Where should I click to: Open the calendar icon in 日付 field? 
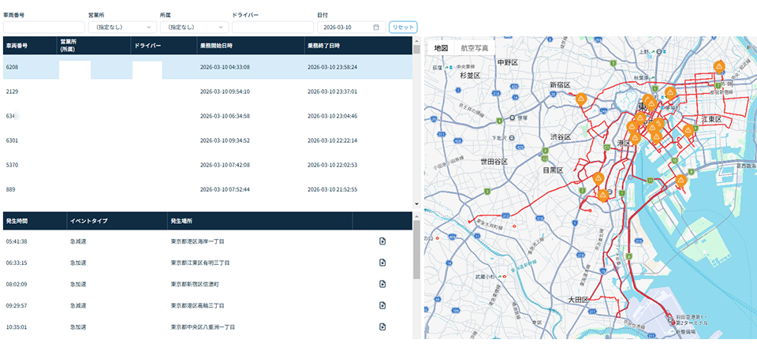pos(376,27)
